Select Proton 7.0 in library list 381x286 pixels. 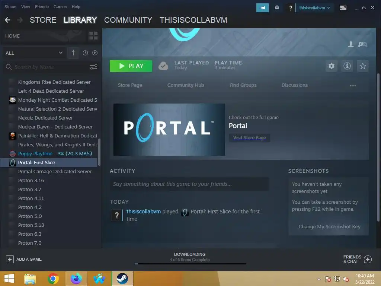tap(49, 243)
